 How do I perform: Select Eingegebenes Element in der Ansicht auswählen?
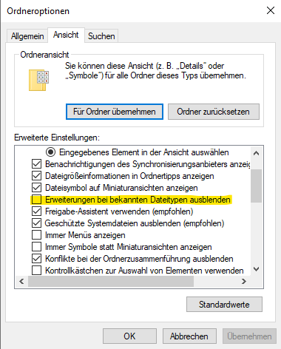(50, 152)
